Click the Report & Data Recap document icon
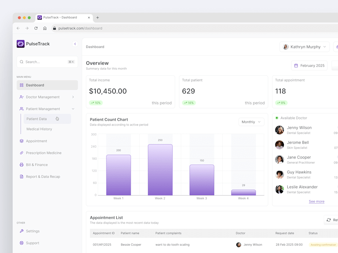 click(22, 177)
